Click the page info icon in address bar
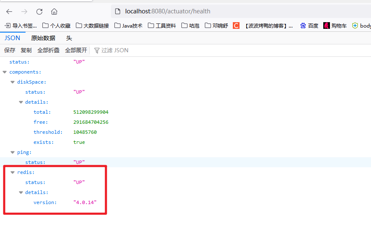The image size is (371, 230). (x=117, y=11)
